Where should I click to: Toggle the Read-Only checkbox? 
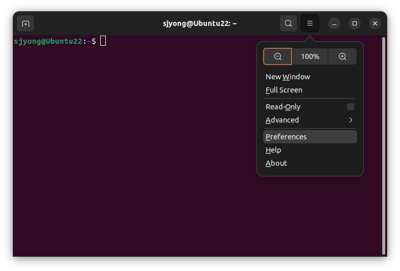[350, 107]
